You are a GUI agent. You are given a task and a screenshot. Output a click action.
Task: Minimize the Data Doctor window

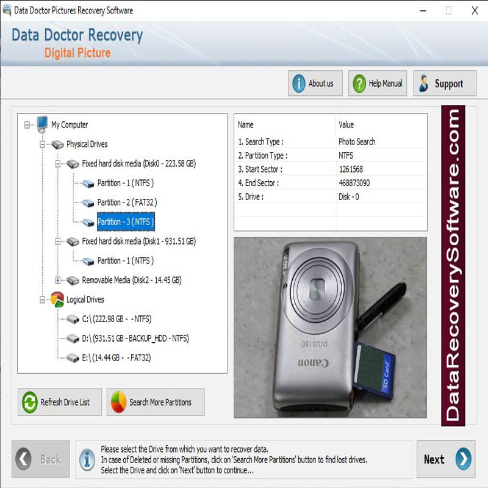[423, 11]
